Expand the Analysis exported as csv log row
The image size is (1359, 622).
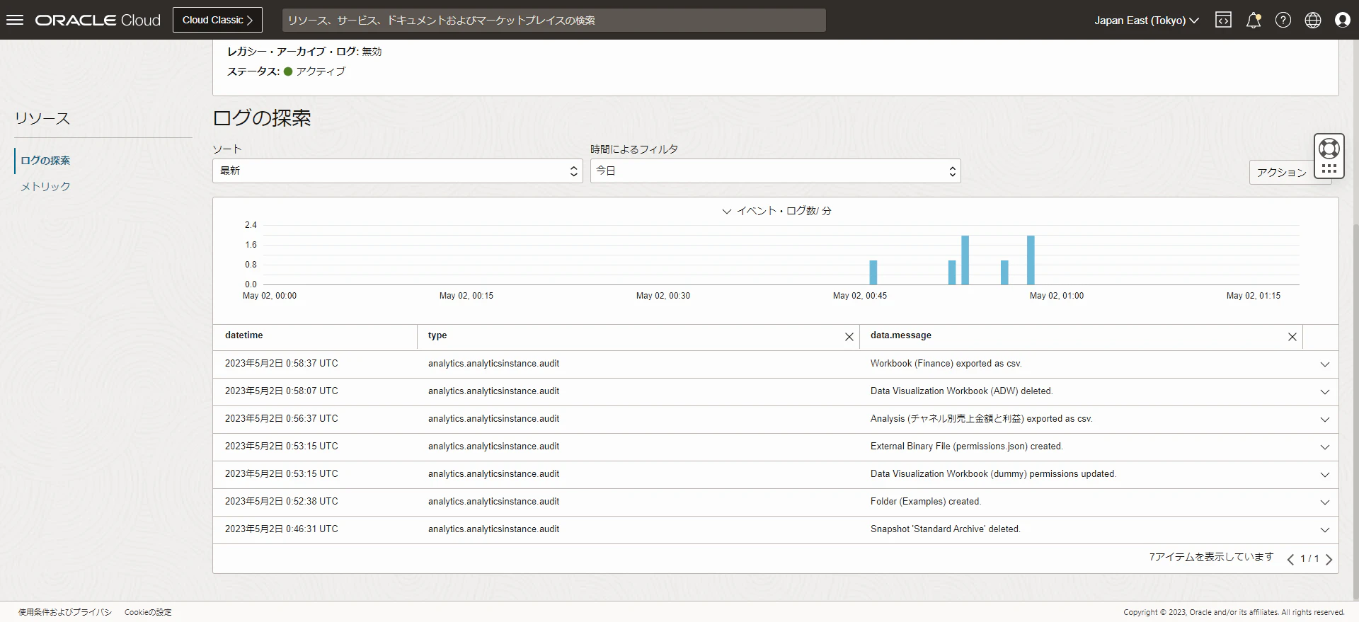pos(1325,420)
